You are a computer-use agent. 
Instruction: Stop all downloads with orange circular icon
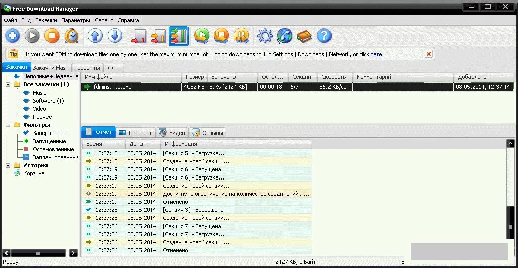pyautogui.click(x=221, y=36)
